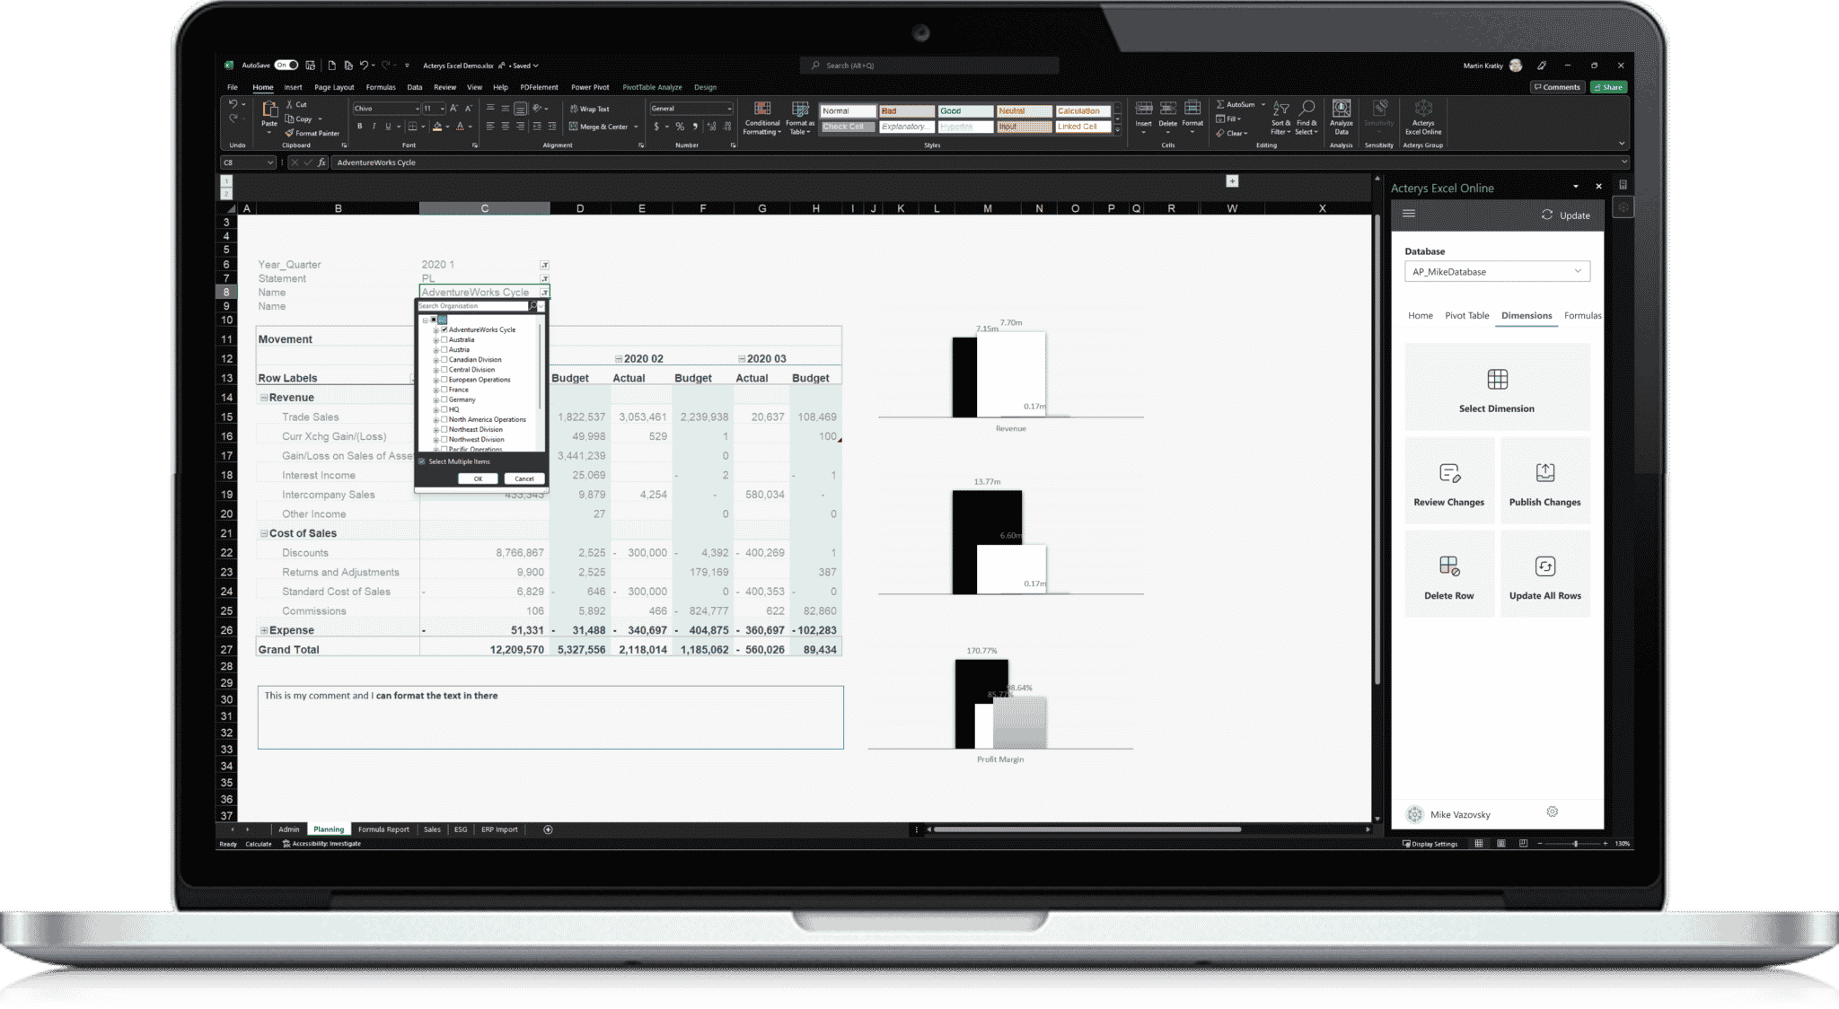Collapse the Revenue row group

(x=264, y=398)
